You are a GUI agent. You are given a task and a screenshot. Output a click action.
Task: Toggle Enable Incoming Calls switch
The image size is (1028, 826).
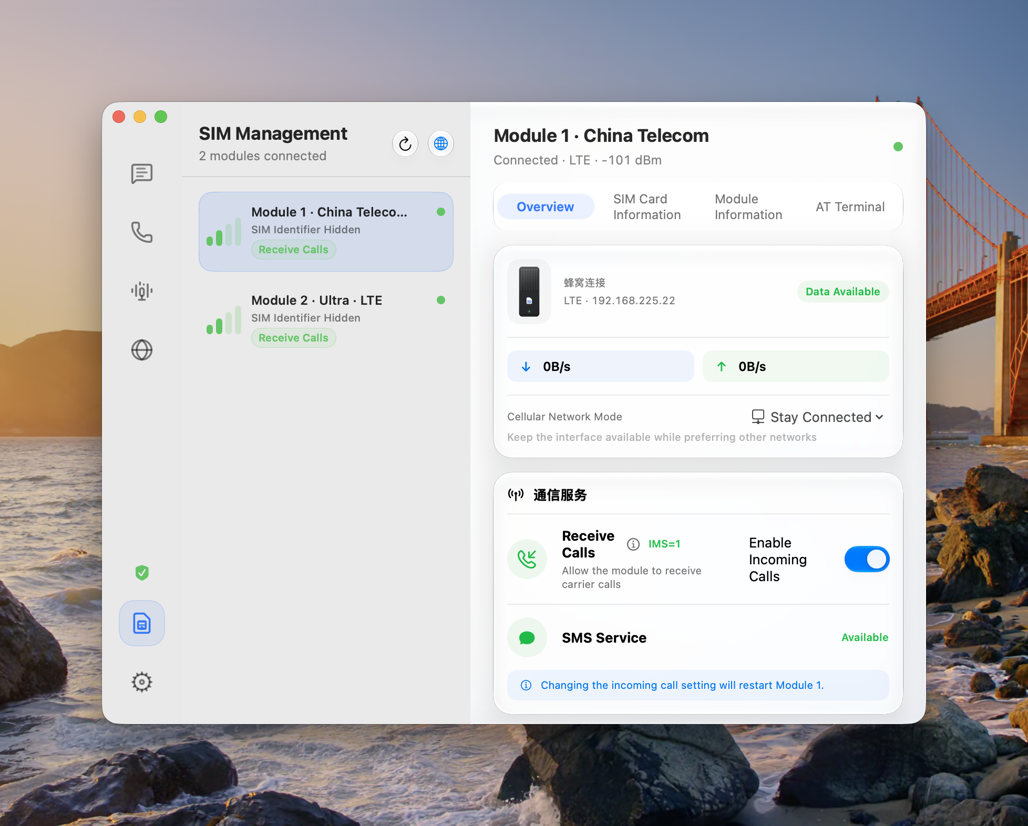tap(867, 559)
